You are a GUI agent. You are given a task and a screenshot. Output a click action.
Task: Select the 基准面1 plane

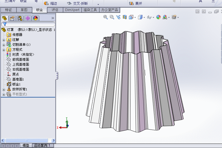tap(15, 79)
